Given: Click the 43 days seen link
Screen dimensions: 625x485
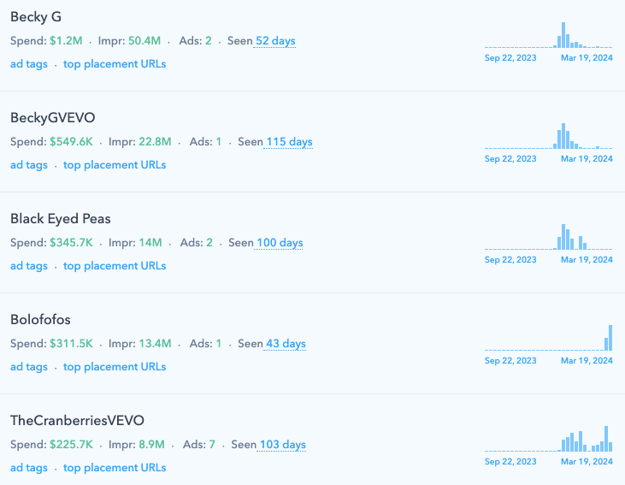Looking at the screenshot, I should 286,344.
